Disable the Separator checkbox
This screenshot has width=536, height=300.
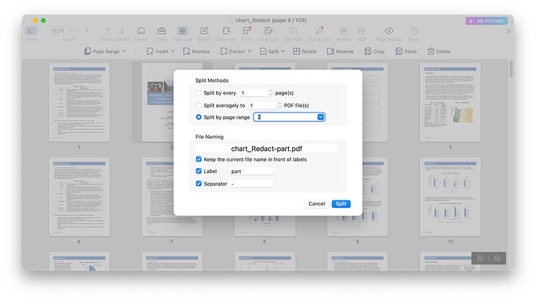point(199,184)
